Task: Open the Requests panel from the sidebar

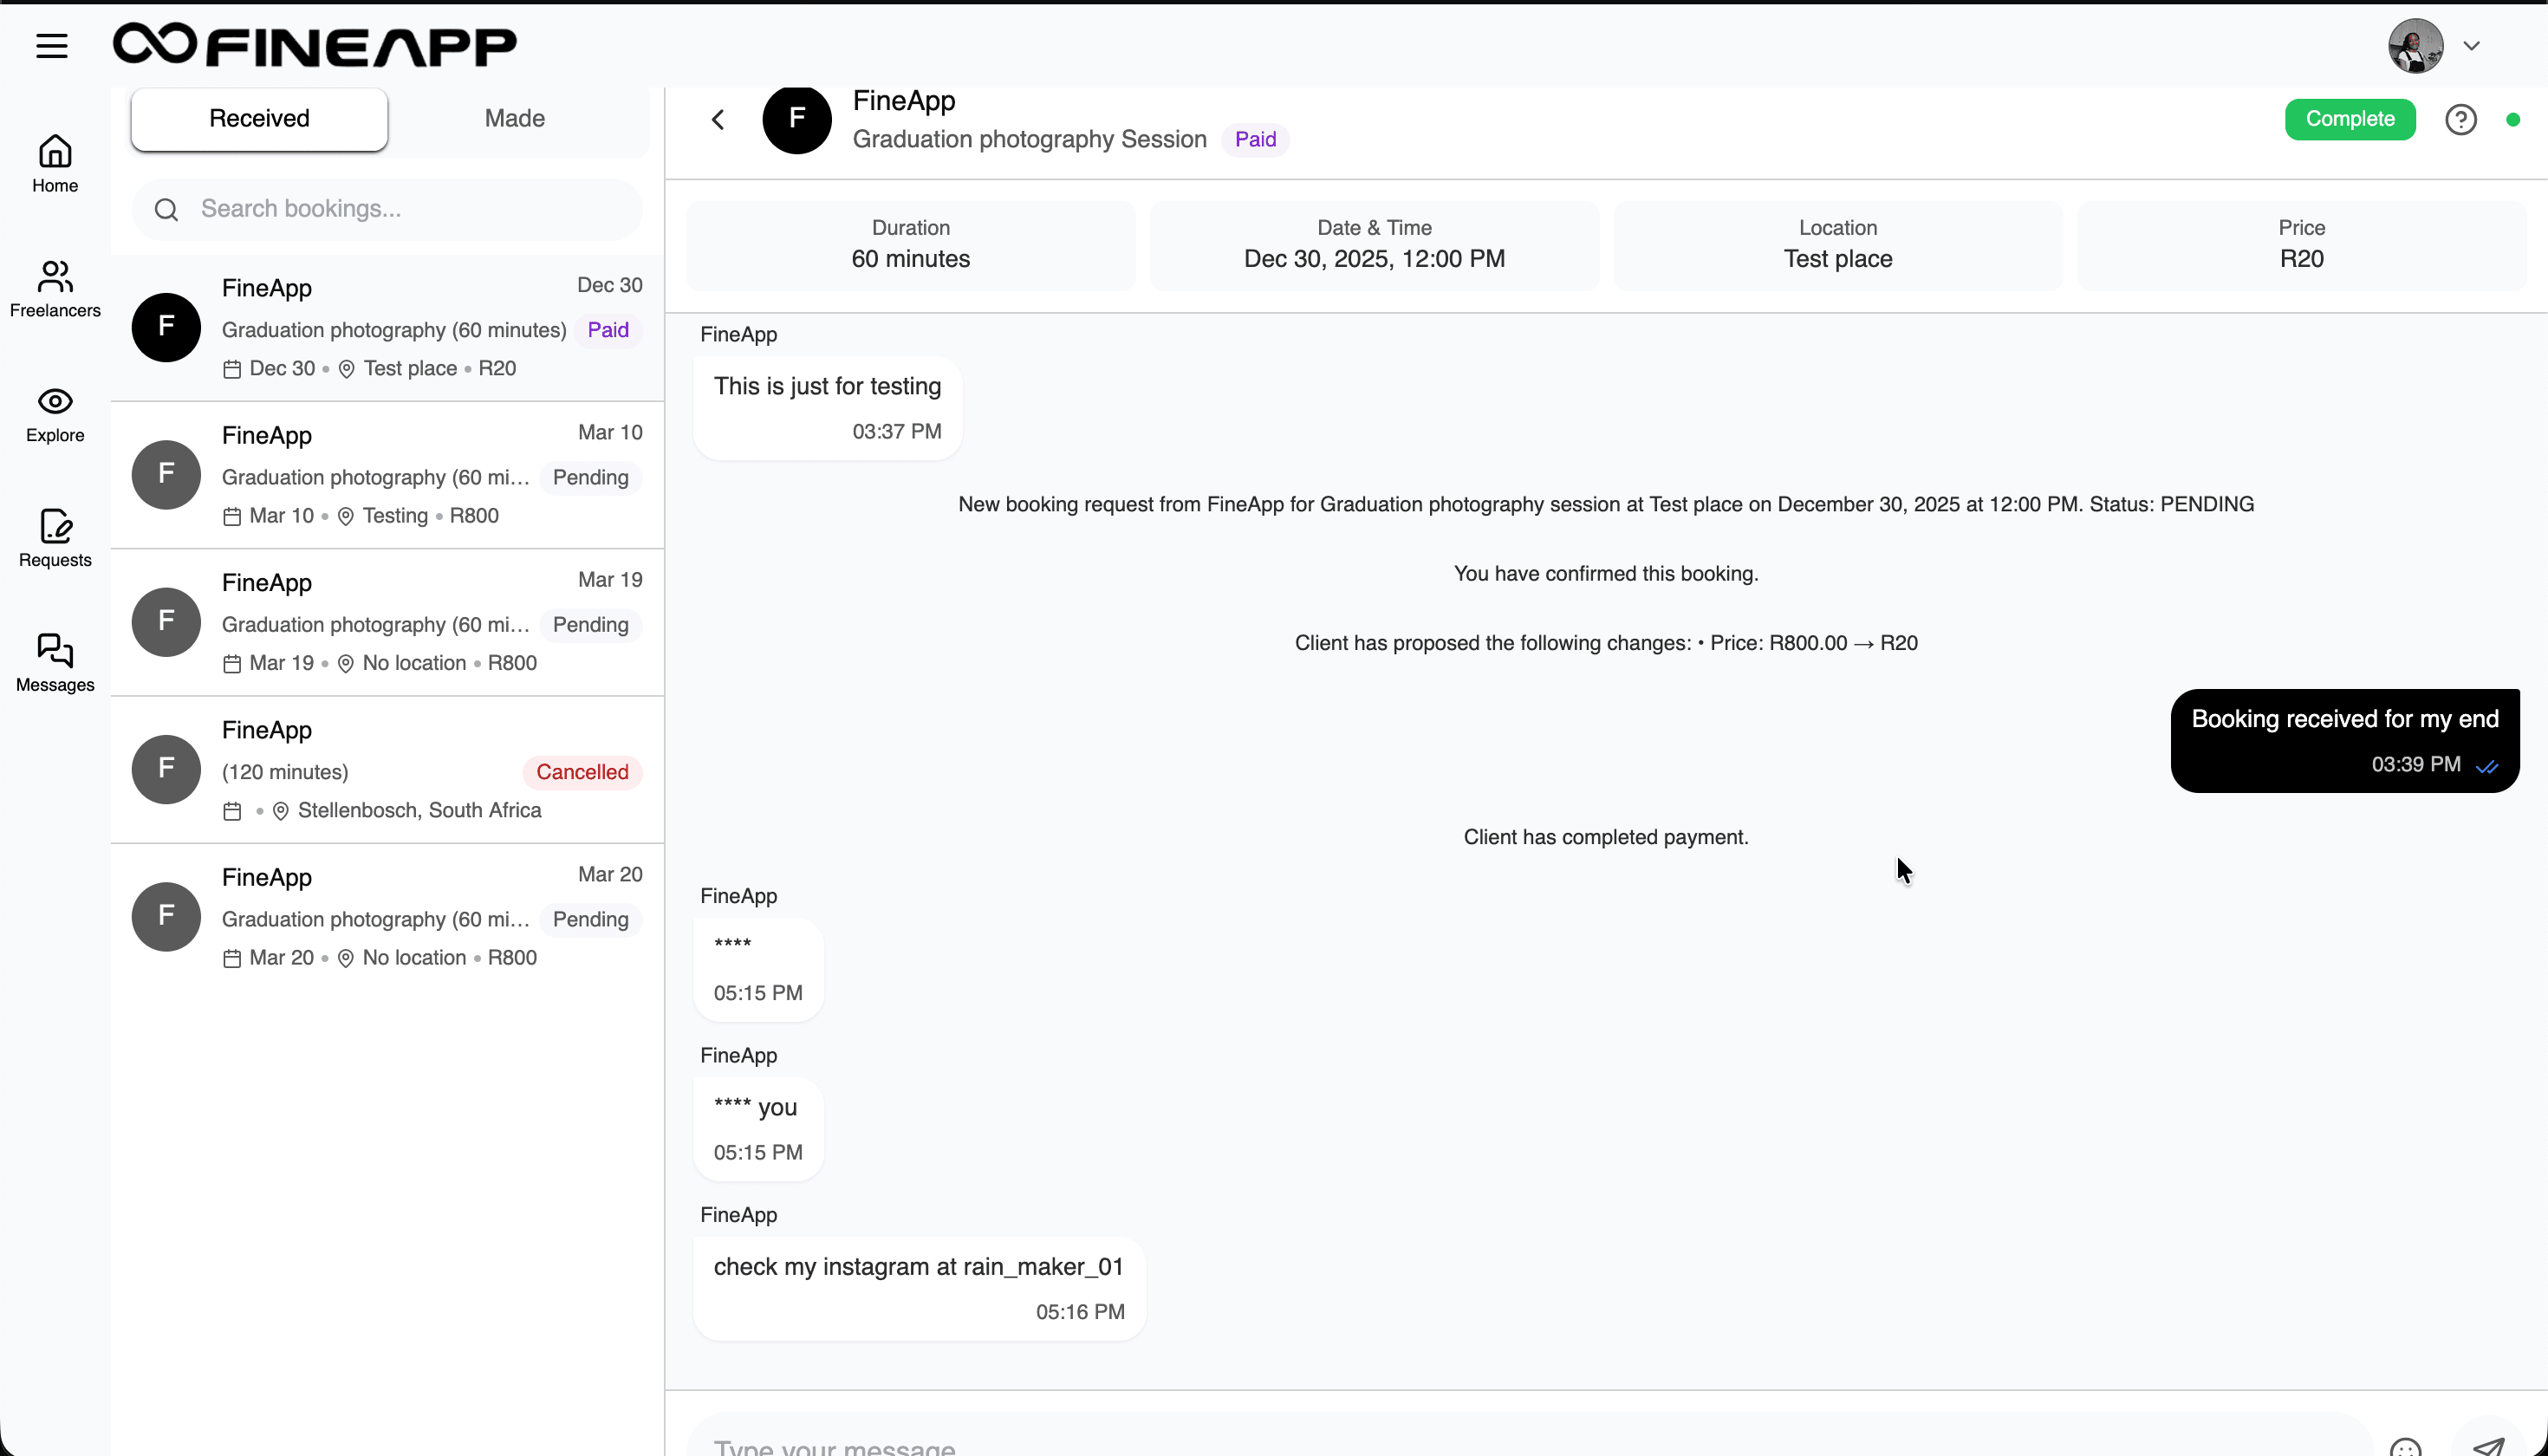Action: pos(54,540)
